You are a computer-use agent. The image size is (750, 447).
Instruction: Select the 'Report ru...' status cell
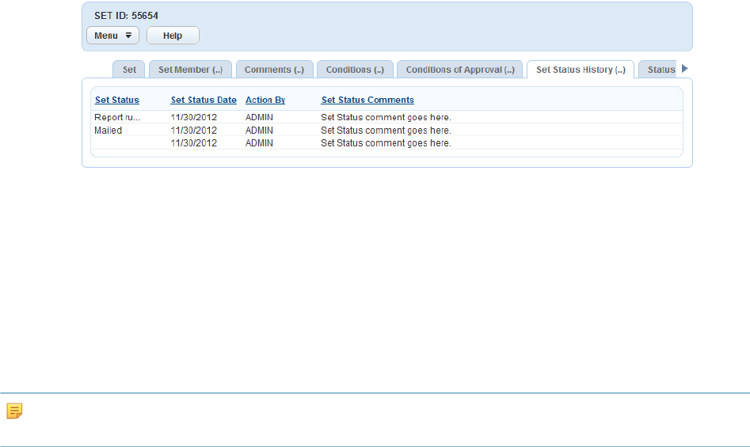pyautogui.click(x=117, y=117)
